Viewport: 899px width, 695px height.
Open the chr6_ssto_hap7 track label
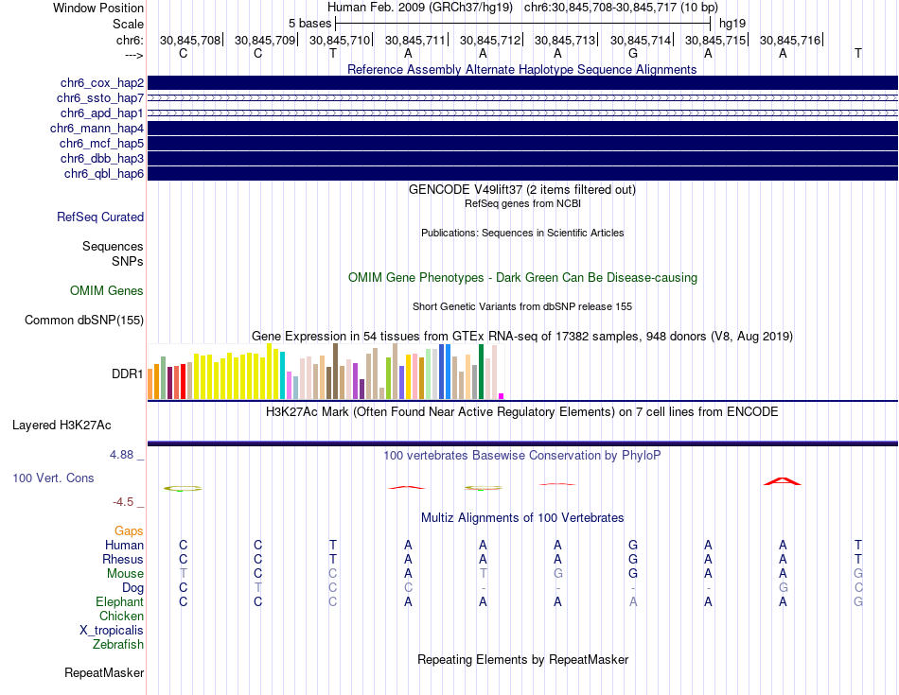[100, 98]
